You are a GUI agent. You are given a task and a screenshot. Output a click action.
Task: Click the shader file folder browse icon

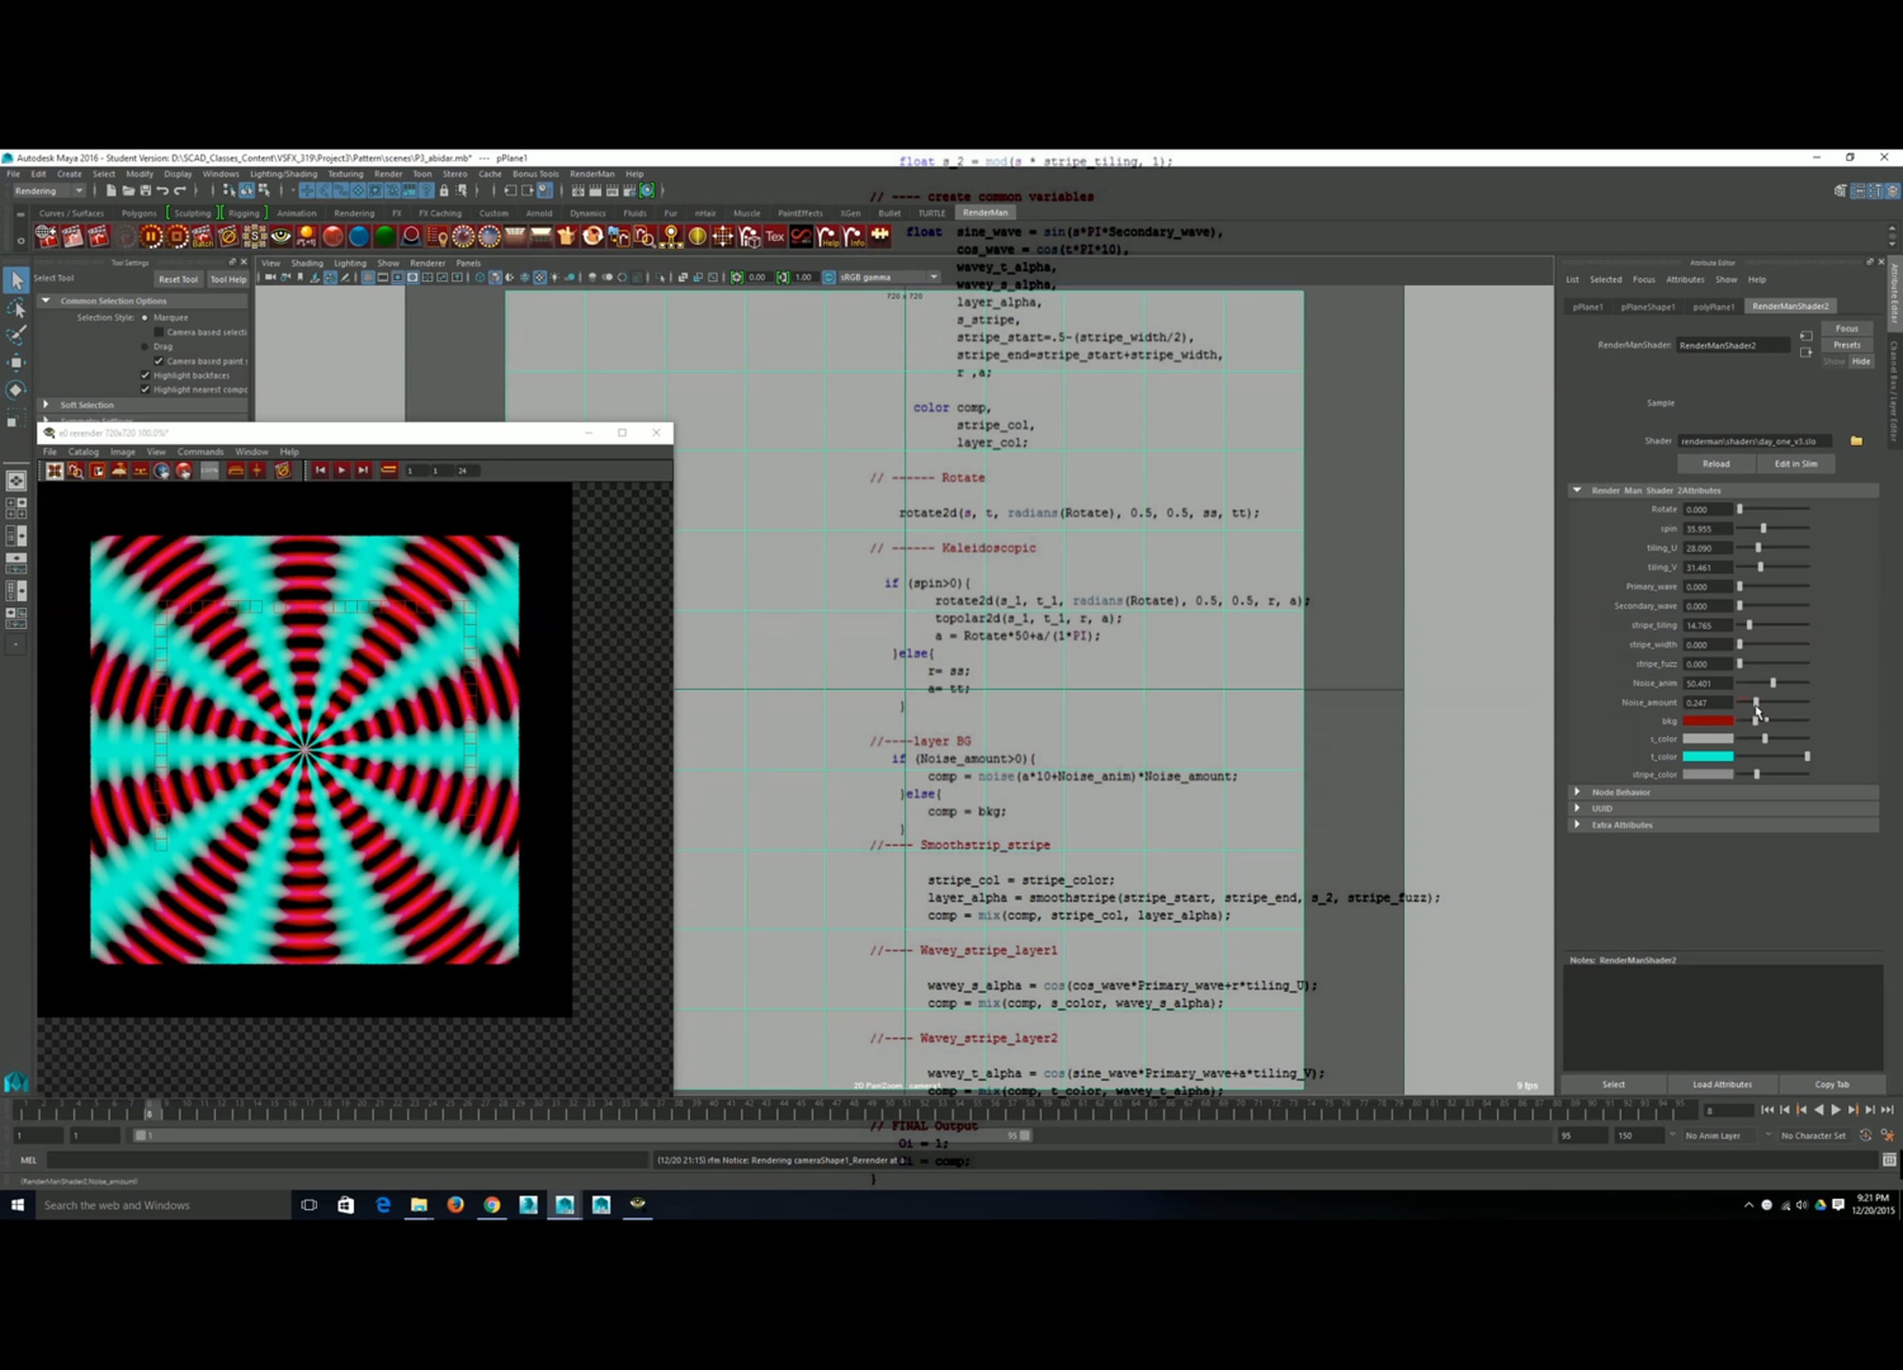[x=1856, y=441]
